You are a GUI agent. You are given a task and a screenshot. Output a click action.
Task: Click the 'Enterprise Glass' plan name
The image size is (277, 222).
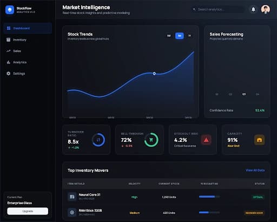[x=19, y=203]
